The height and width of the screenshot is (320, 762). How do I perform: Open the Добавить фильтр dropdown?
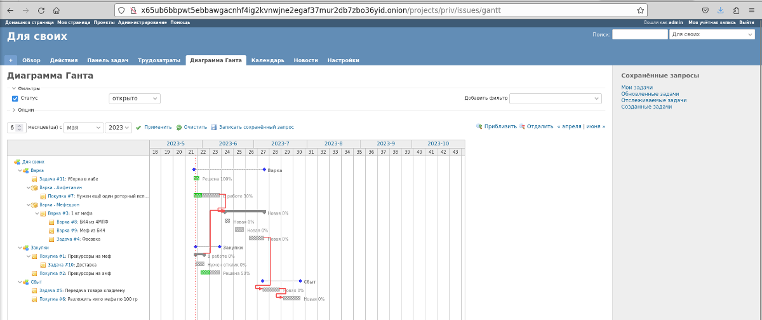(555, 98)
